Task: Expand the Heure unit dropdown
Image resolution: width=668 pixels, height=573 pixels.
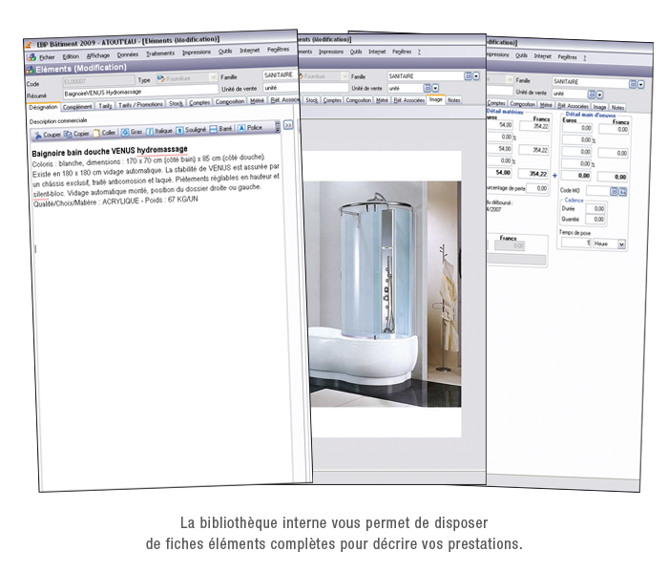Action: tap(622, 244)
